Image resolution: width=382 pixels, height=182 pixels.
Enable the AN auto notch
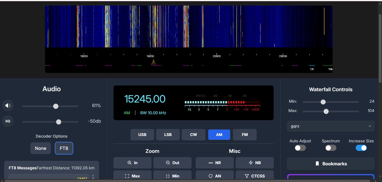click(215, 176)
